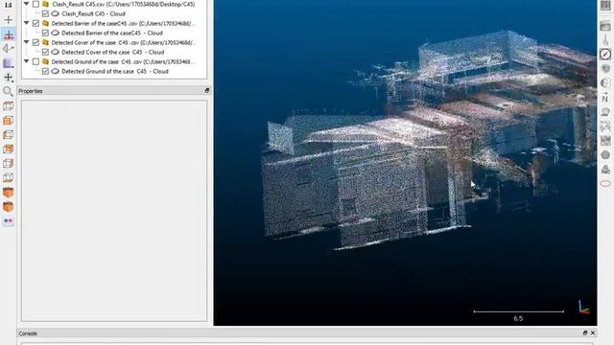Click the fourth cube view icon with orange top
This screenshot has height=345, width=614.
coord(8,149)
